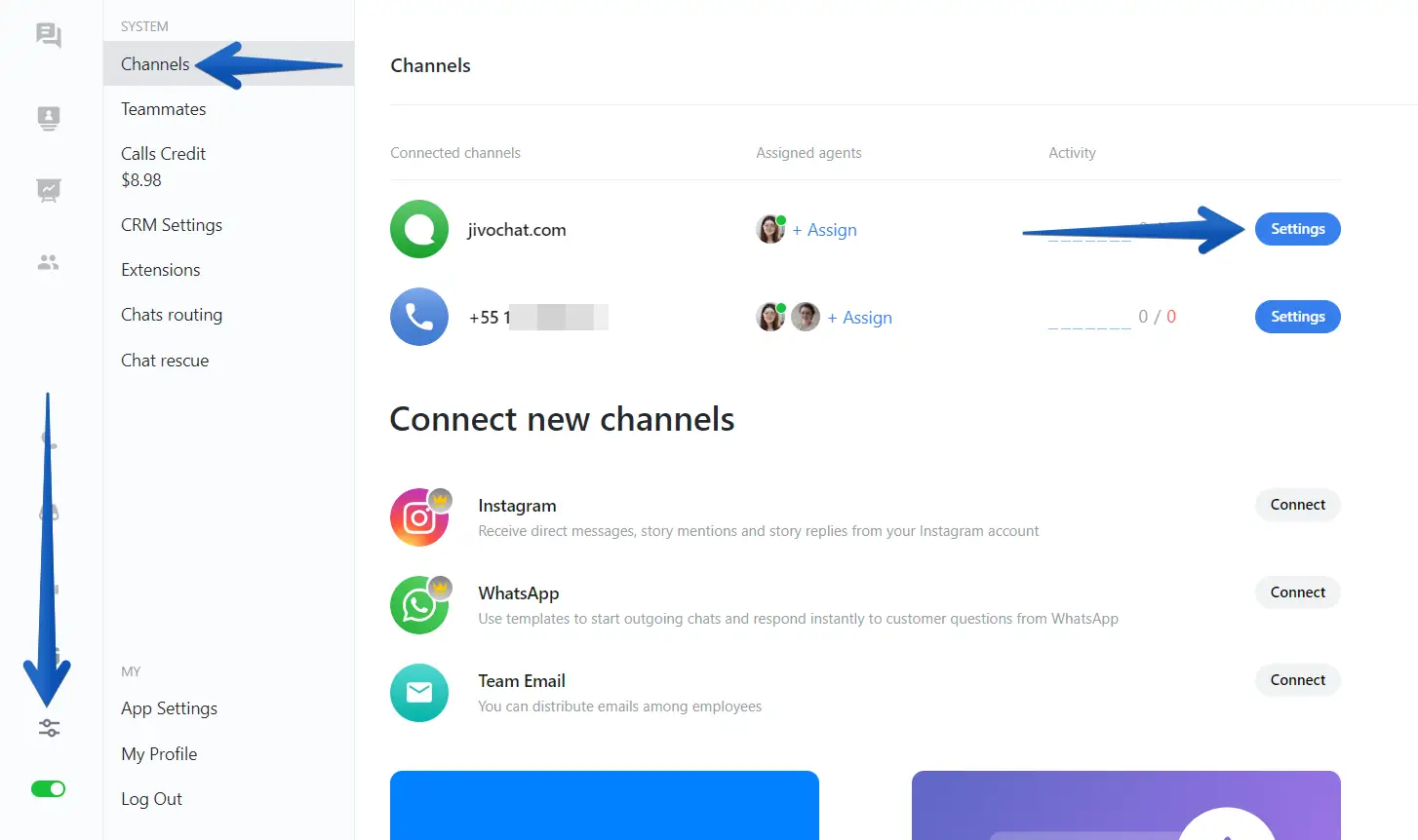Click the Connected channels column header
This screenshot has width=1418, height=840.
(x=455, y=153)
